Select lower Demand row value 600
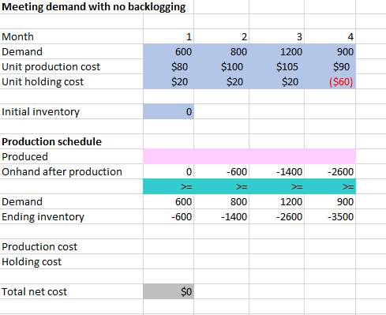The image size is (386, 315). (x=169, y=201)
